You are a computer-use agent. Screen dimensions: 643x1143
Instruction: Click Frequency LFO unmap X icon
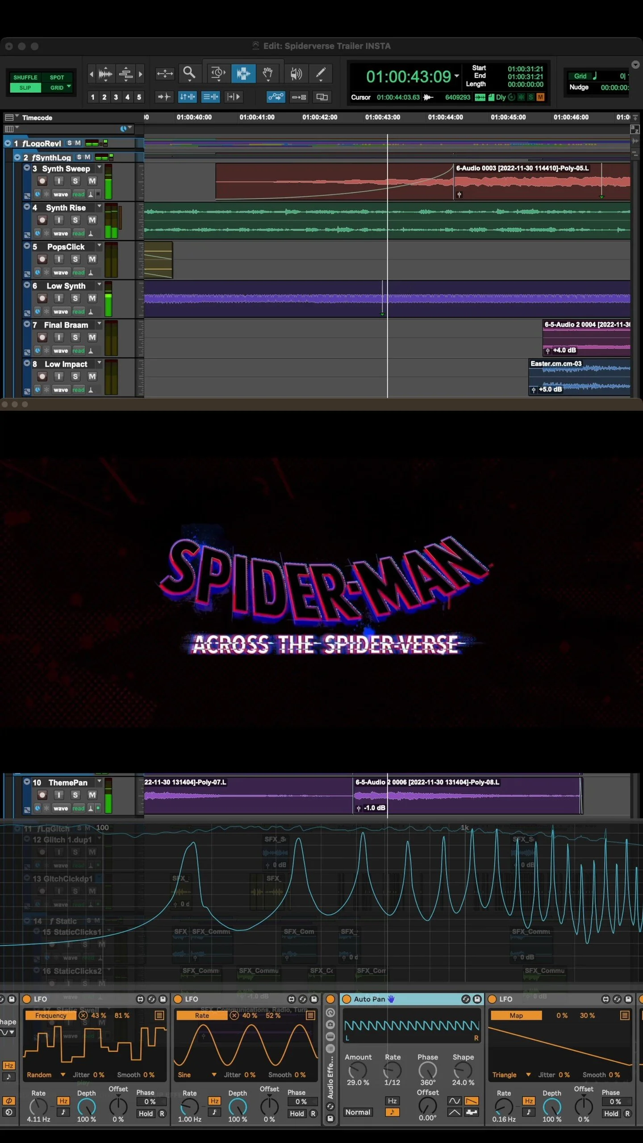tap(83, 1015)
